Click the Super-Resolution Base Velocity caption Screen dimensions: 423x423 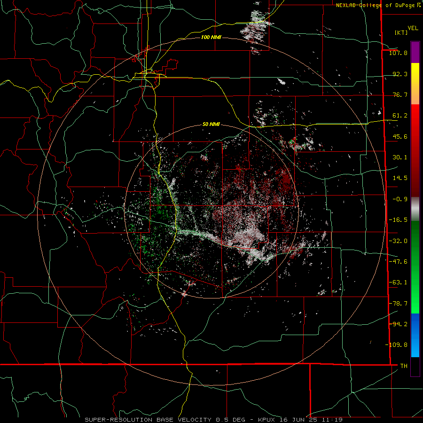click(214, 420)
